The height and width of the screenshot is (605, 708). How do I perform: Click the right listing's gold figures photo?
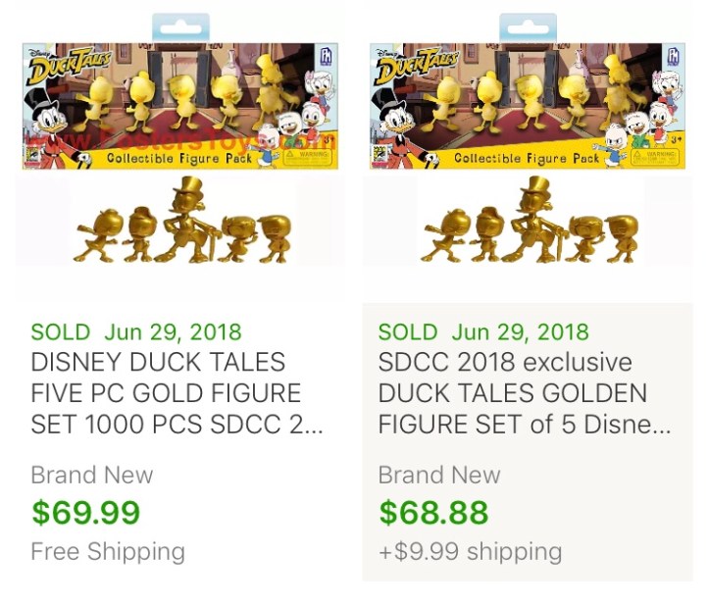coord(529,224)
